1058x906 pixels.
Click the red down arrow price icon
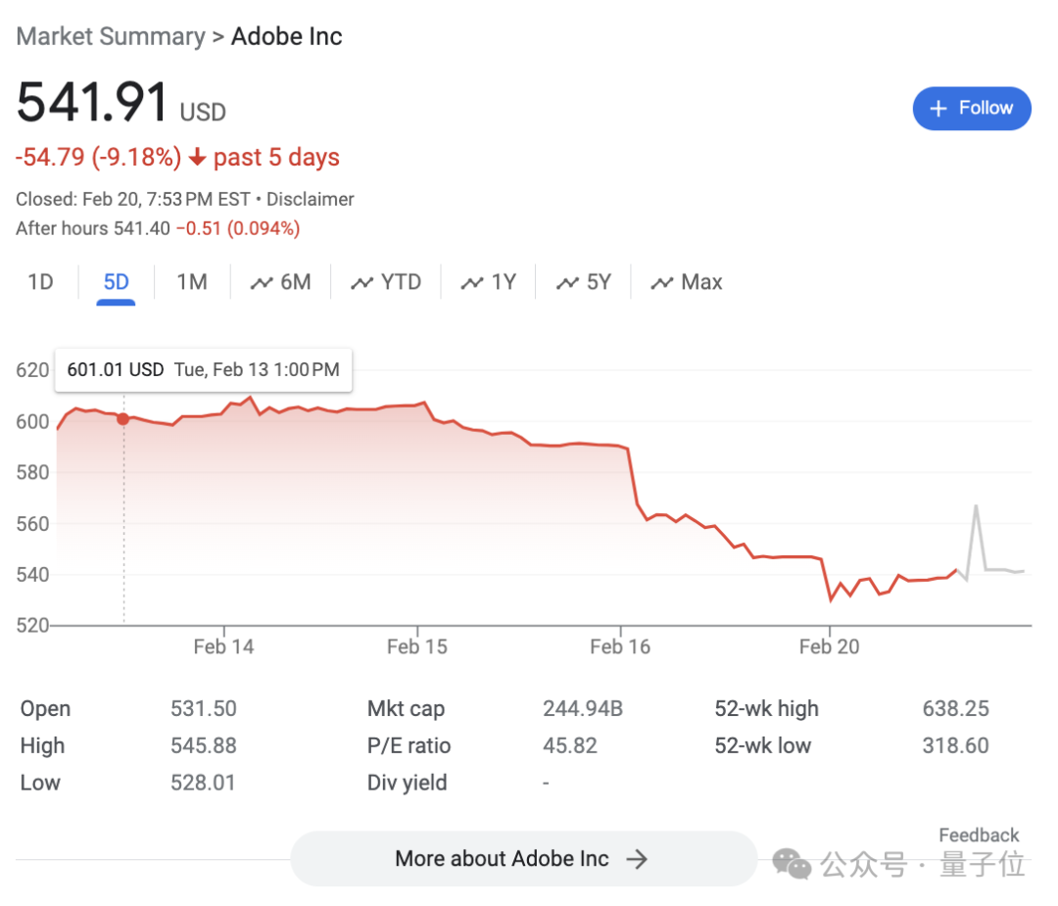197,158
